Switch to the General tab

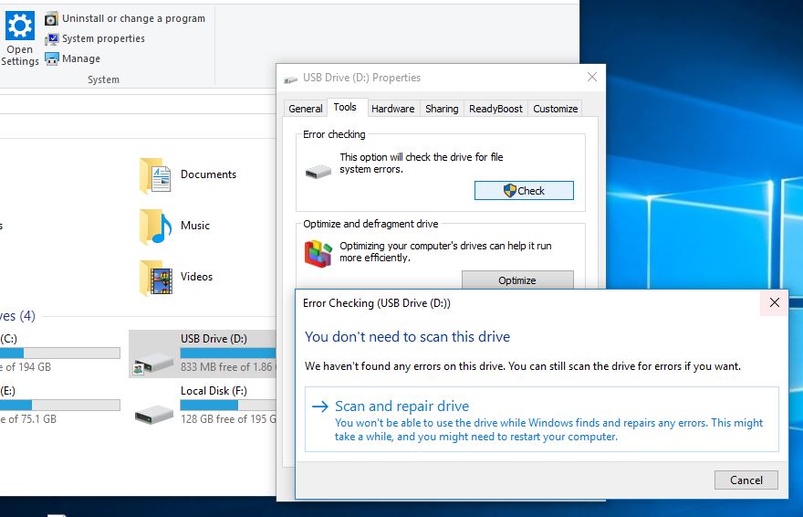[x=306, y=109]
